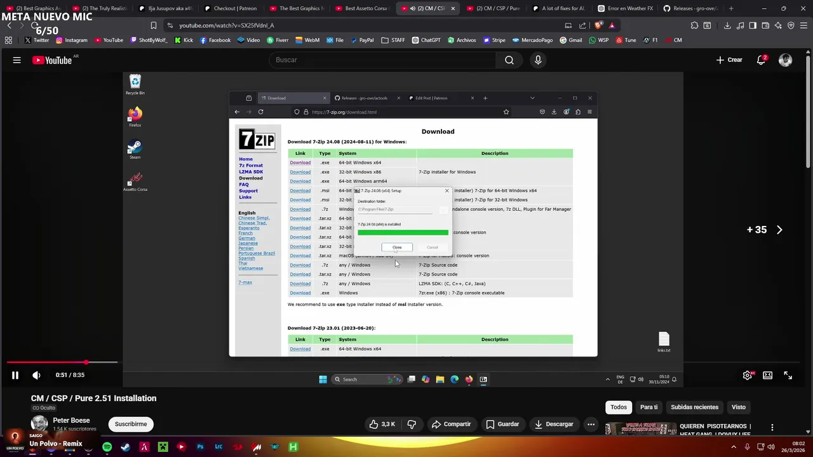This screenshot has width=813, height=457.
Task: Open the Crear create menu
Action: click(x=729, y=60)
